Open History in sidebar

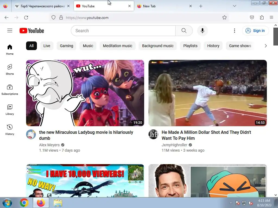[10, 130]
